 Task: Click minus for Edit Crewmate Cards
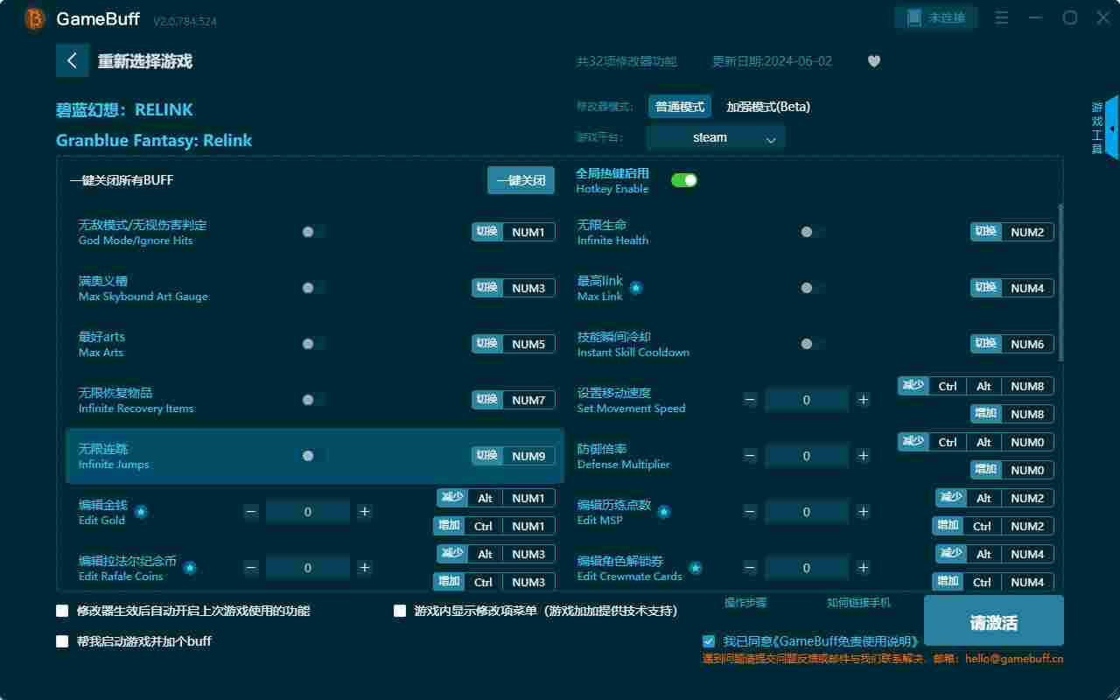(750, 568)
